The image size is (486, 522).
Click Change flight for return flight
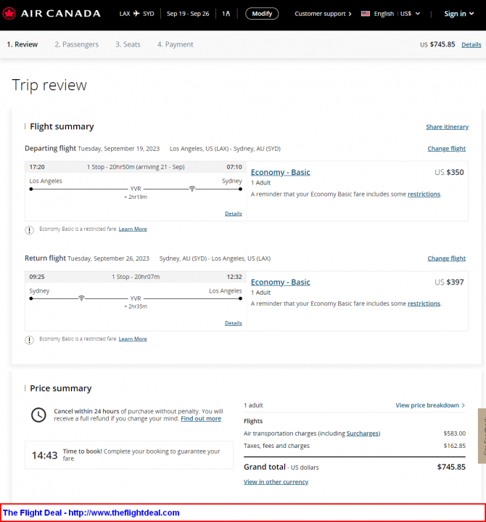tap(446, 258)
